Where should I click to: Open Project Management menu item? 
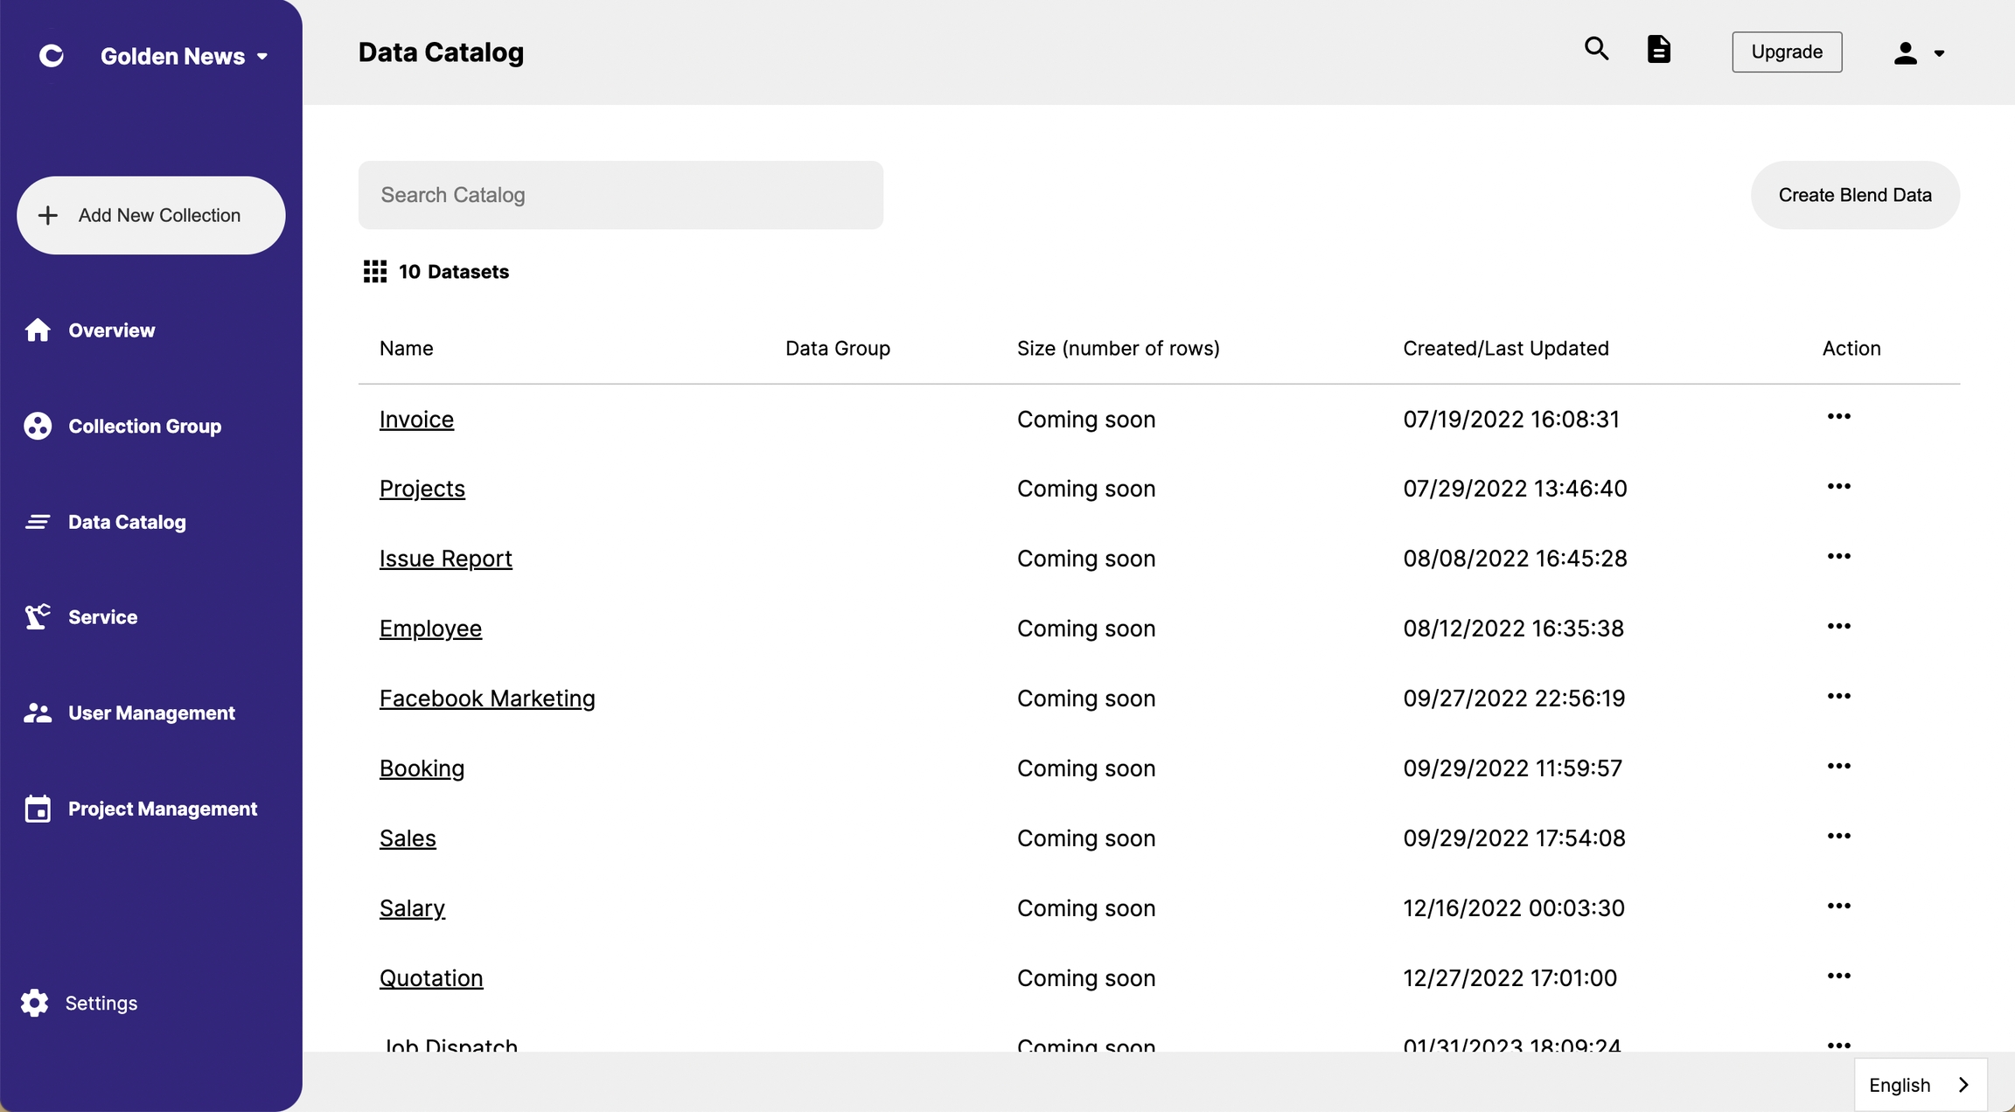(x=163, y=809)
